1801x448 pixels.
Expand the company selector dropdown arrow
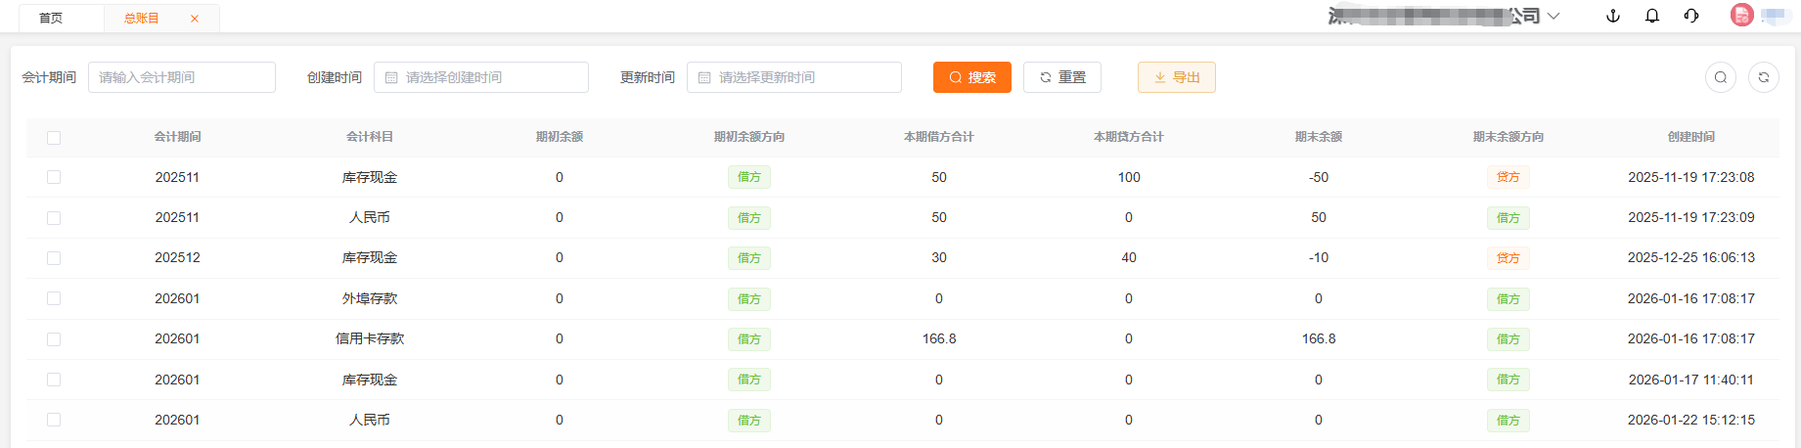coord(1553,17)
